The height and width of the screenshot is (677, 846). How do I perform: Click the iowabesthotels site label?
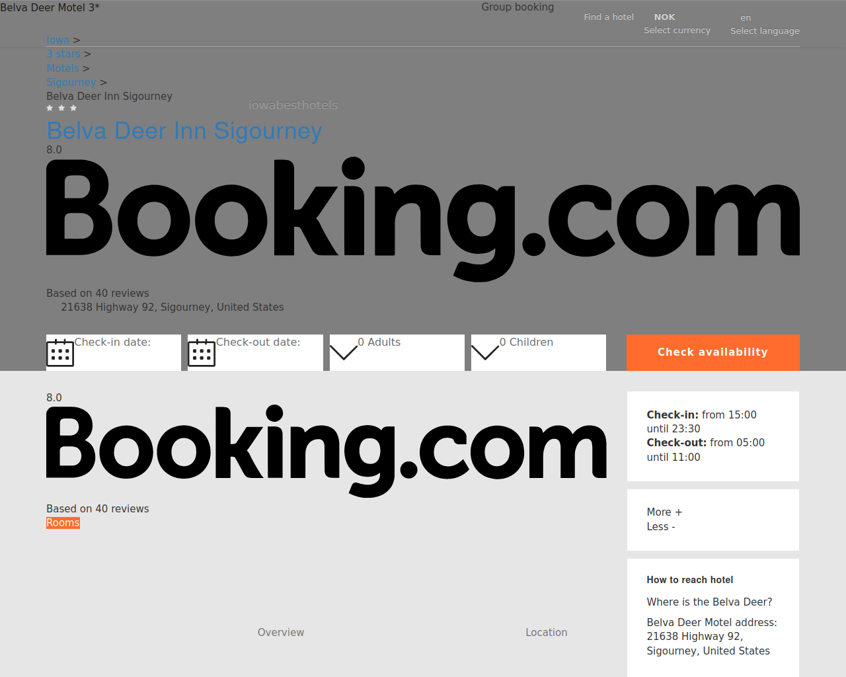pos(293,105)
